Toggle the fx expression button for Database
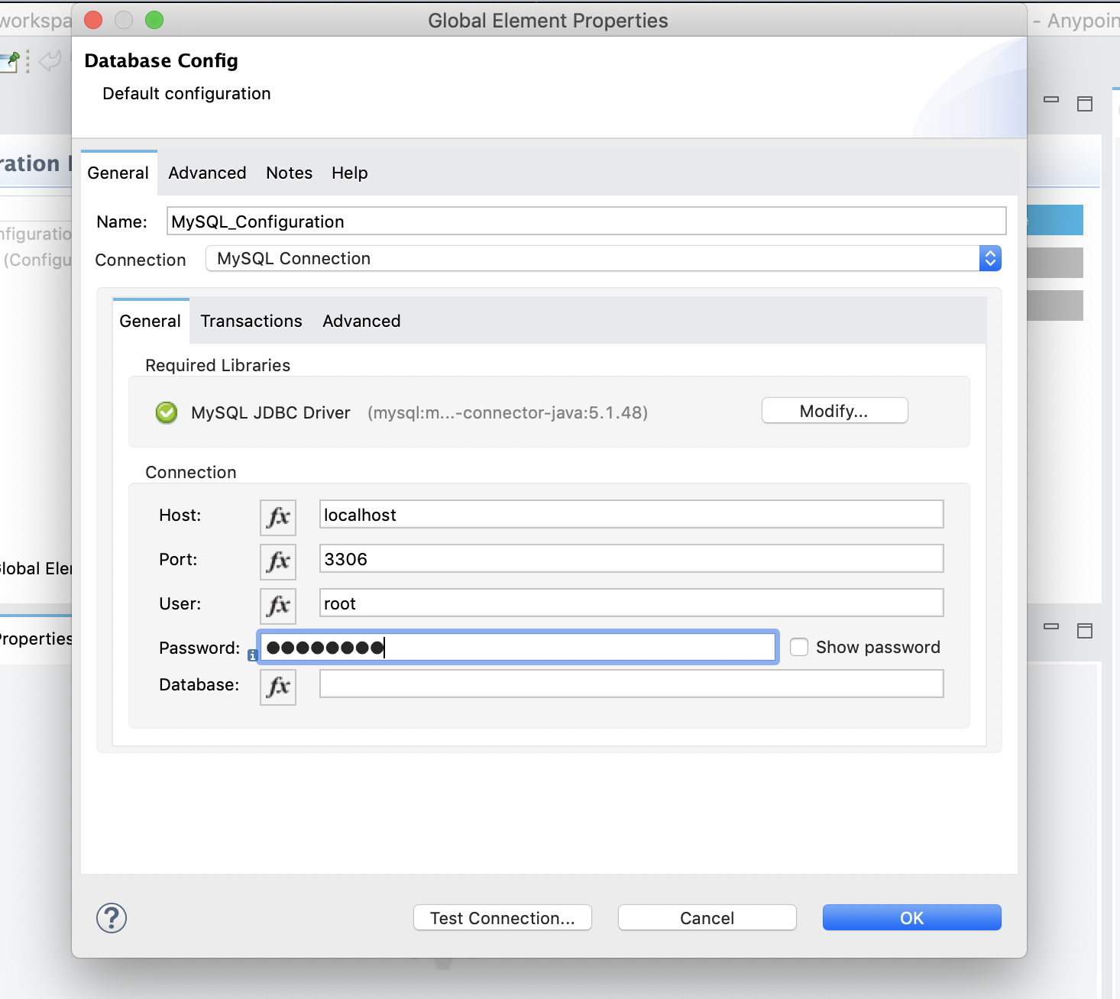This screenshot has height=999, width=1120. pyautogui.click(x=278, y=687)
